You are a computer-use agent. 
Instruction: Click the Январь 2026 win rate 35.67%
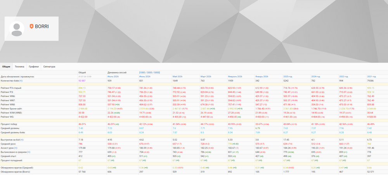click(x=259, y=124)
